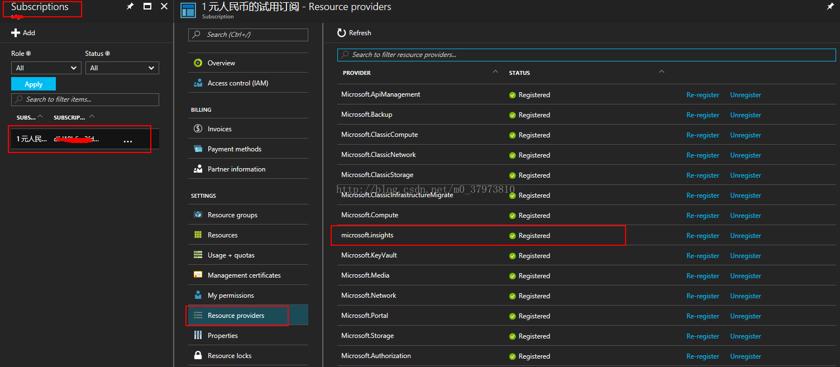Unregister Microsoft.ApiManagement

[746, 95]
